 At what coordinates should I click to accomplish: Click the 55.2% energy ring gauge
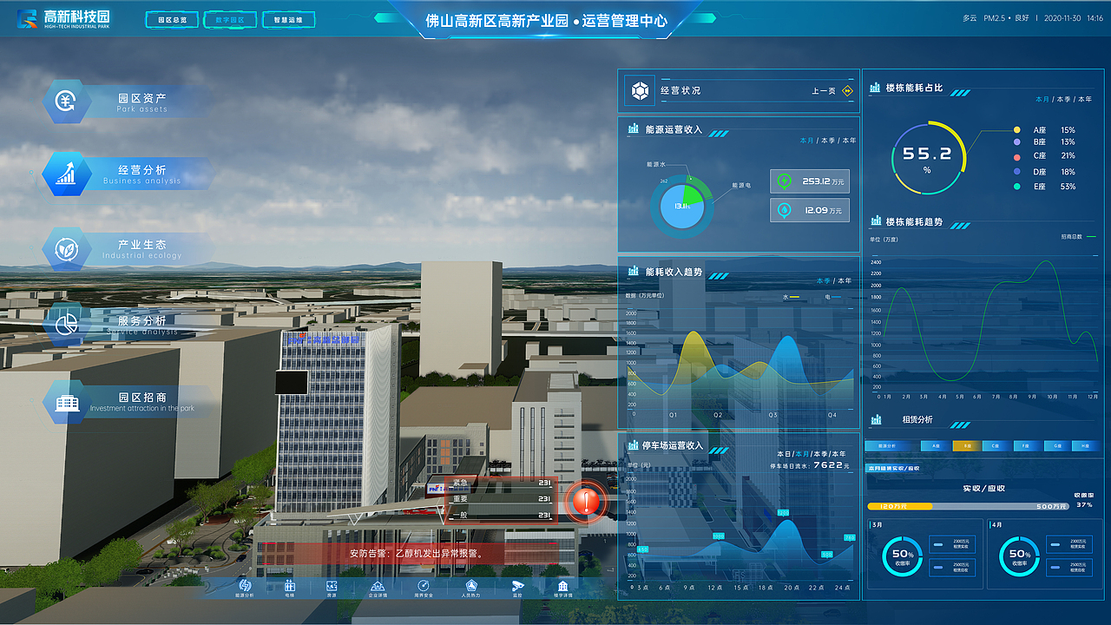click(x=928, y=157)
